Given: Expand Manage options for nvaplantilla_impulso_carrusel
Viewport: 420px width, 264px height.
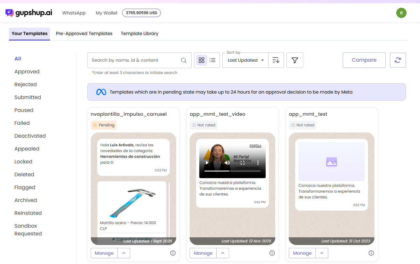Looking at the screenshot, I should coord(124,253).
